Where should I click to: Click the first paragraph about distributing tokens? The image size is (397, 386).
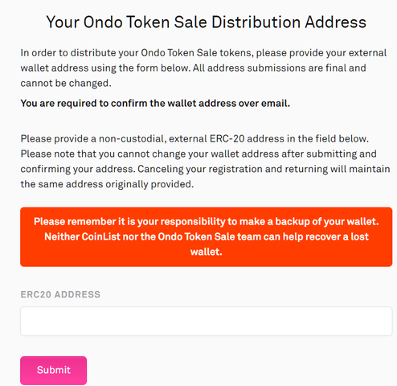tap(203, 68)
